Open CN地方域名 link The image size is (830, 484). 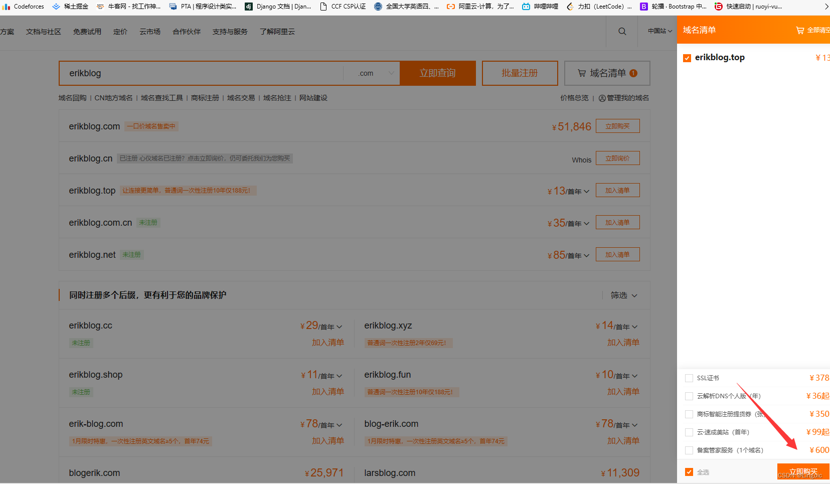coord(114,98)
